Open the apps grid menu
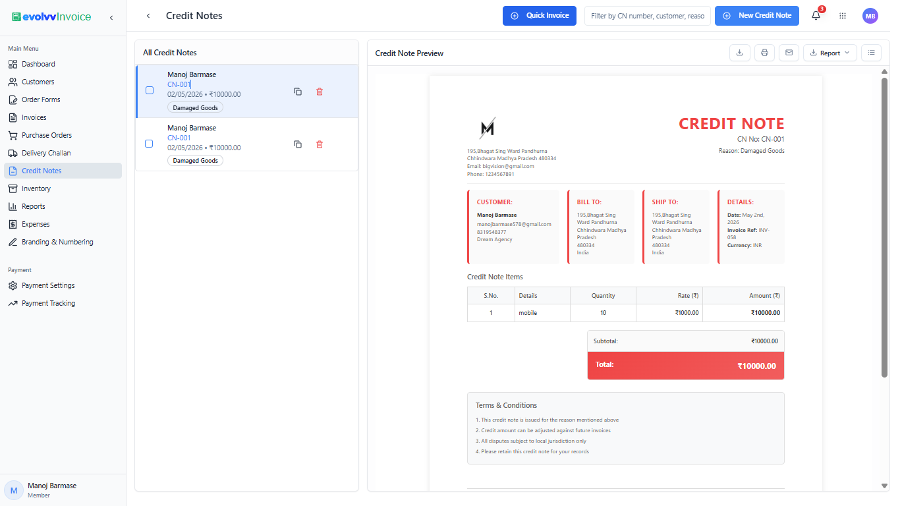Screen dimensions: 900x506 (x=843, y=16)
